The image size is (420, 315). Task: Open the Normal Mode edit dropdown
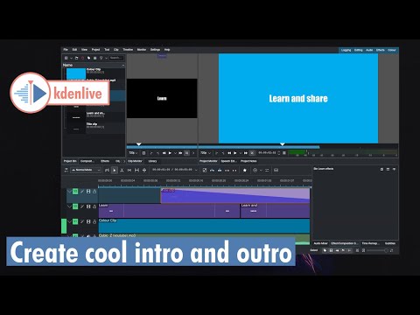pos(86,170)
